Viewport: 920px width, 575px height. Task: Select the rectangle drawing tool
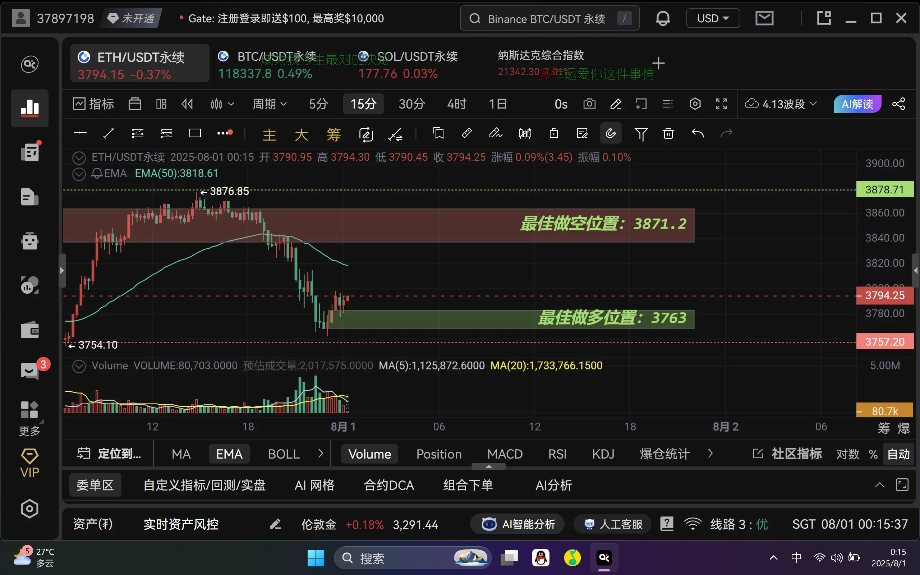coord(195,133)
